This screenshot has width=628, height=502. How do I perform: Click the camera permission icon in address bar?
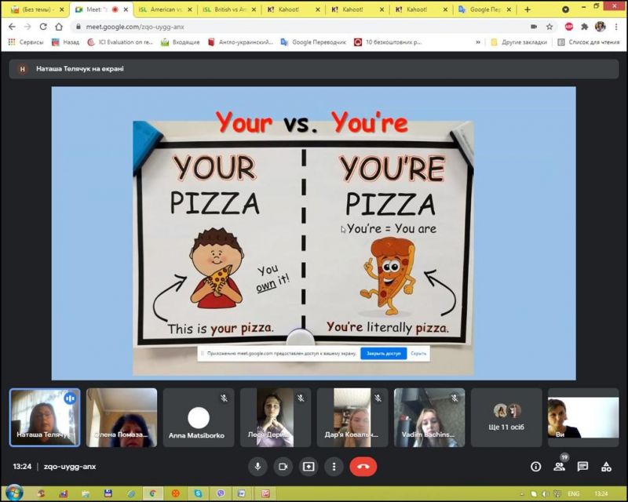coord(534,27)
